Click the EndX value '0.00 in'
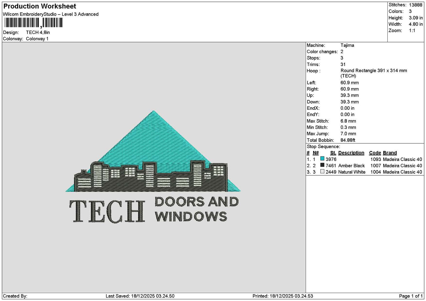This screenshot has width=426, height=301. point(348,108)
